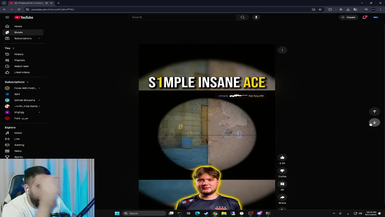Reload the page

(x=19, y=9)
